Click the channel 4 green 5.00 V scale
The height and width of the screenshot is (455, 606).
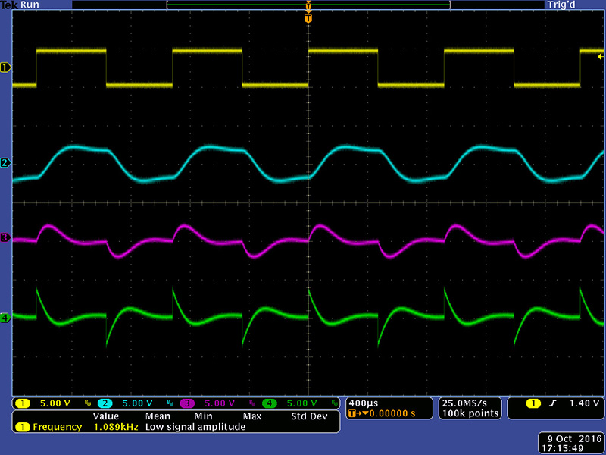pos(301,403)
